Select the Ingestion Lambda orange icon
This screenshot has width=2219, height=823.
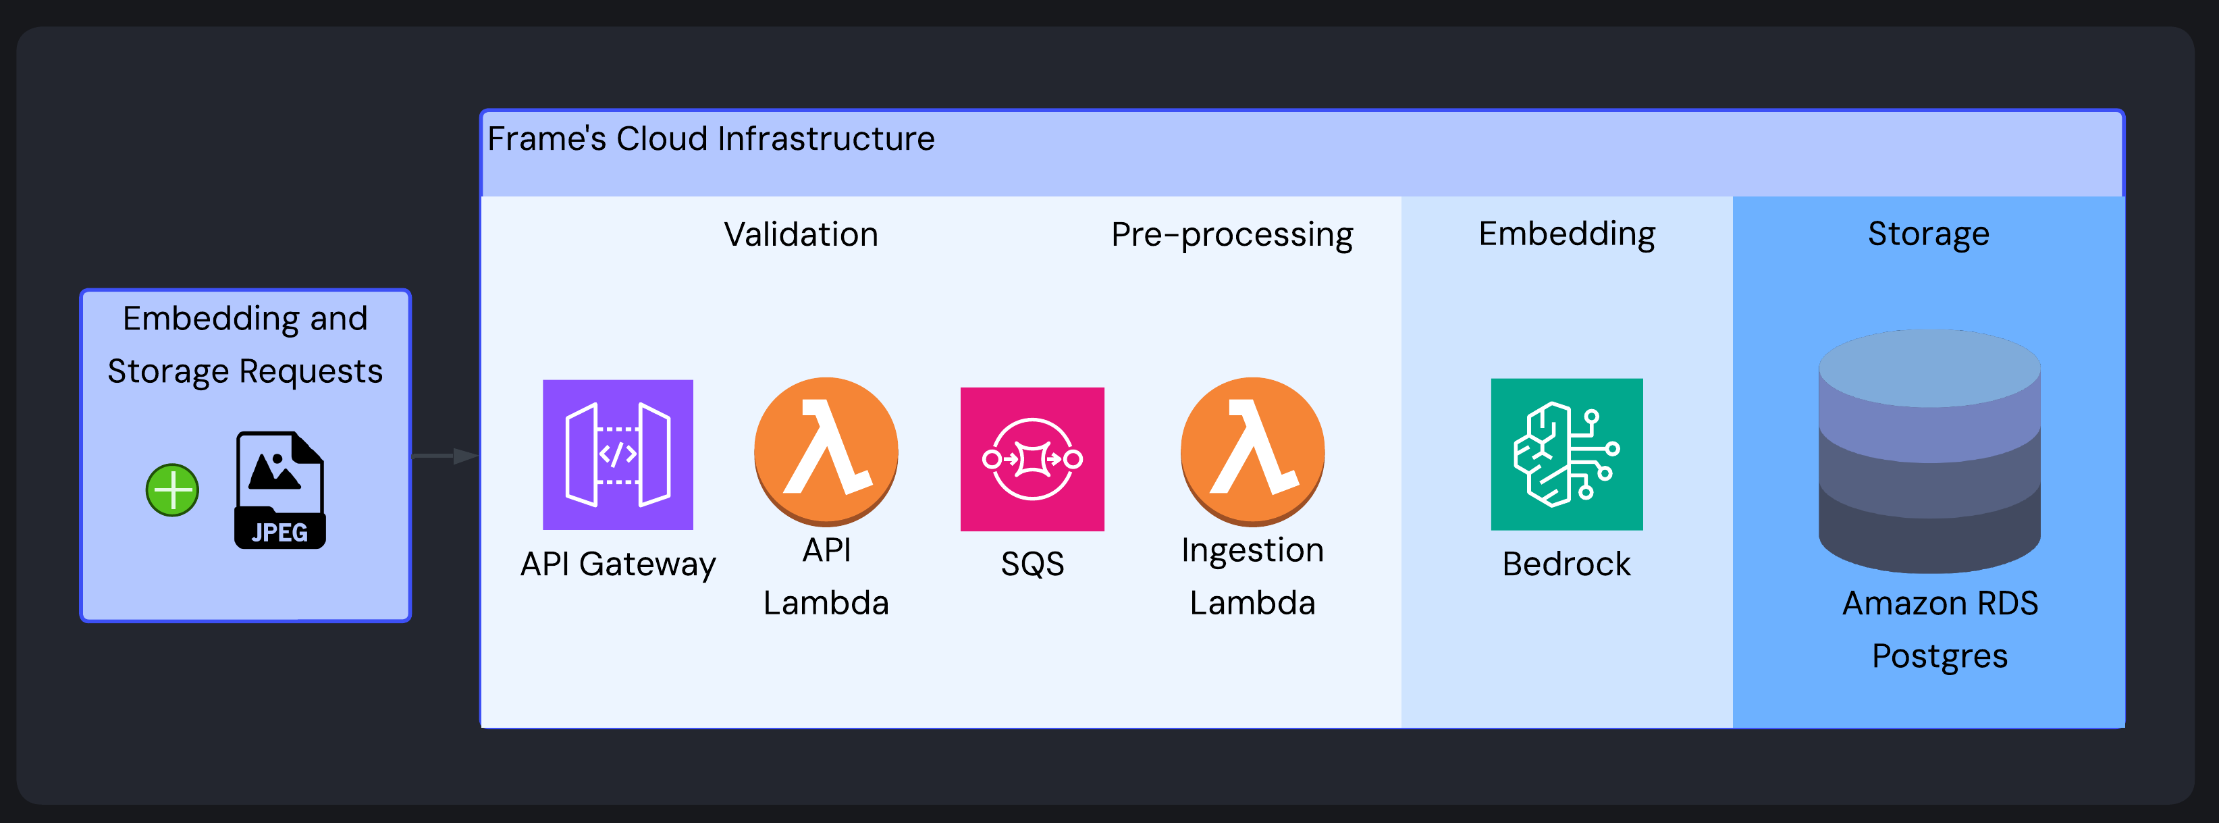click(x=1252, y=452)
